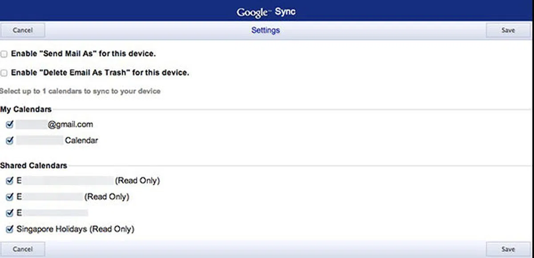534x258 pixels.
Task: Click the Settings page title
Action: (266, 31)
